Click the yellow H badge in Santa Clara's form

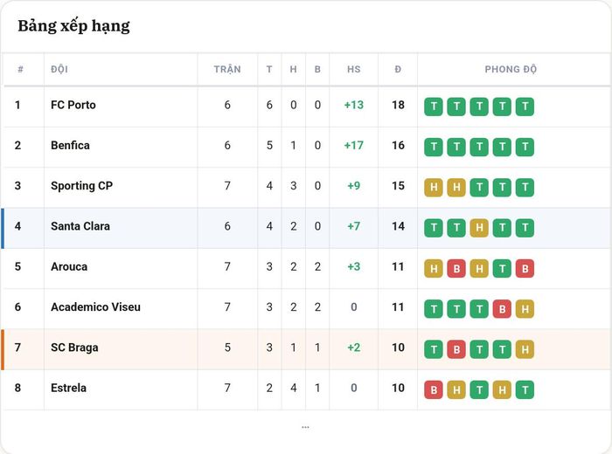pos(479,228)
